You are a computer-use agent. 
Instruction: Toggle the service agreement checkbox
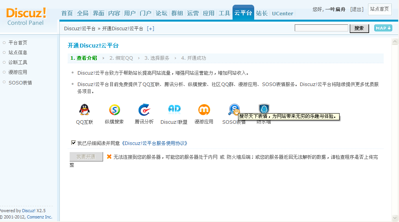(74, 143)
